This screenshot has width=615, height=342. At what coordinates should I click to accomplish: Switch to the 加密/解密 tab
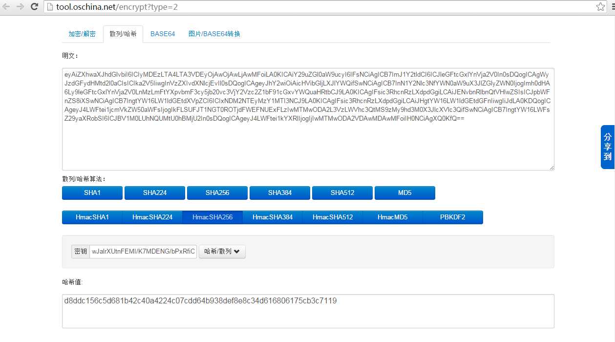[x=82, y=34]
